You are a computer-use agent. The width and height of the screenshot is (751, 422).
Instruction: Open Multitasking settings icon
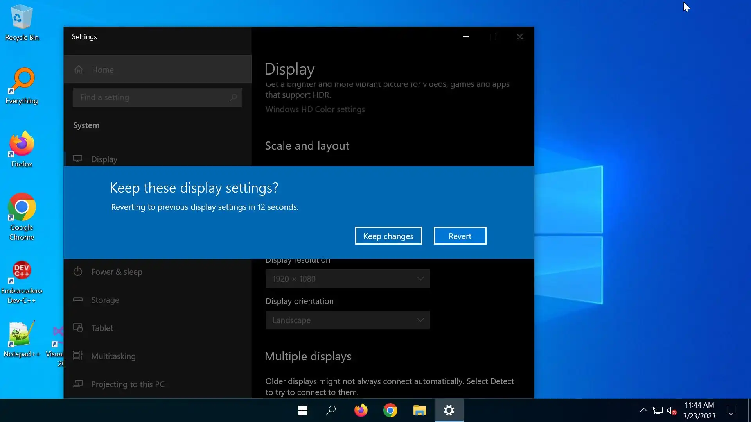click(x=78, y=356)
